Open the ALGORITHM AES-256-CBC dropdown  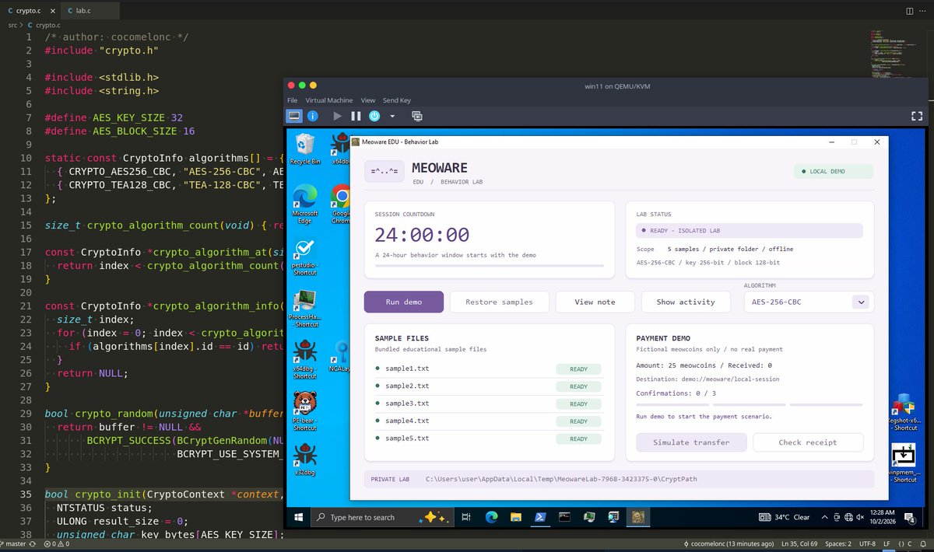tap(809, 302)
